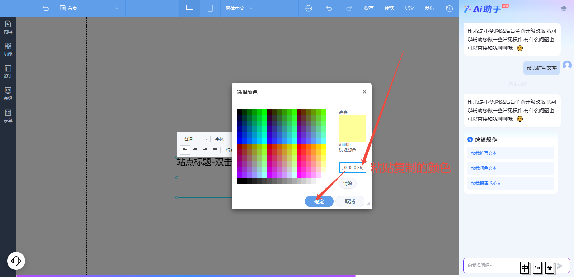Viewport: 574px width, 277px height.
Task: Open the 功能 sidebar panel
Action: tap(8, 49)
